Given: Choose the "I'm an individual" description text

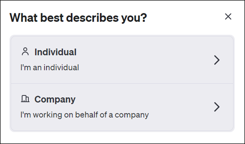Looking at the screenshot, I should (x=50, y=68).
